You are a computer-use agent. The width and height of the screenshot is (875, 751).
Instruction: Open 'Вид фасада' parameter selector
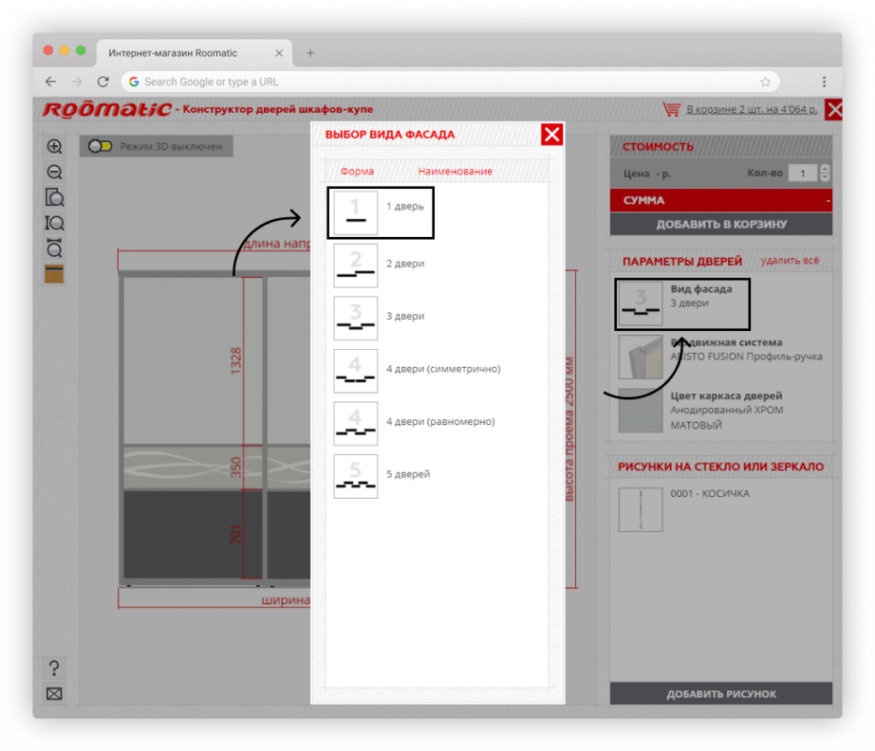tap(682, 305)
